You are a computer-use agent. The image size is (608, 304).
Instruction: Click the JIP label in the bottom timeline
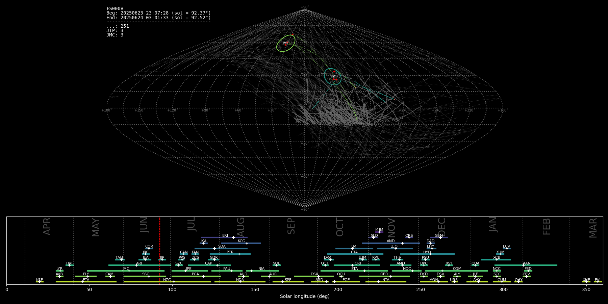click(x=162, y=258)
